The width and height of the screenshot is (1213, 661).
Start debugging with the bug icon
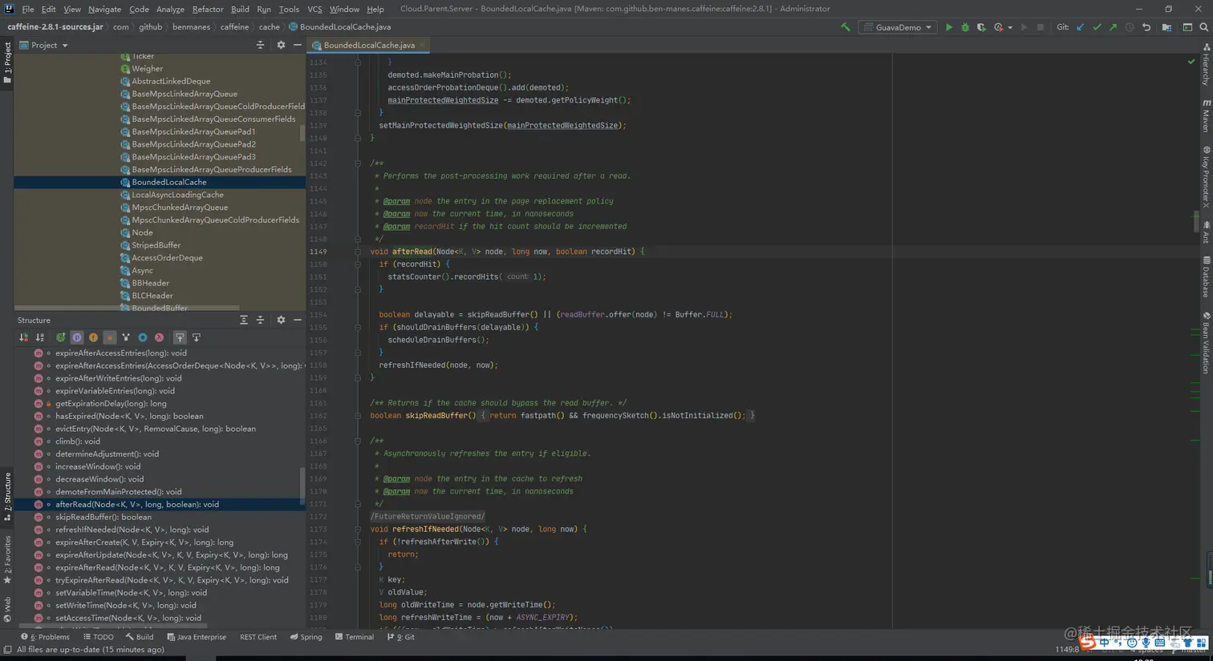pyautogui.click(x=965, y=27)
